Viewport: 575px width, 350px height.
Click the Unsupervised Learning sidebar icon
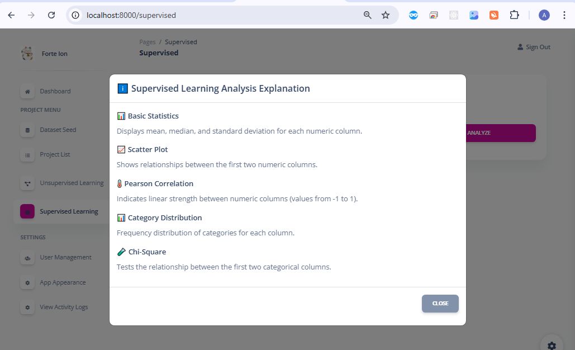[27, 183]
